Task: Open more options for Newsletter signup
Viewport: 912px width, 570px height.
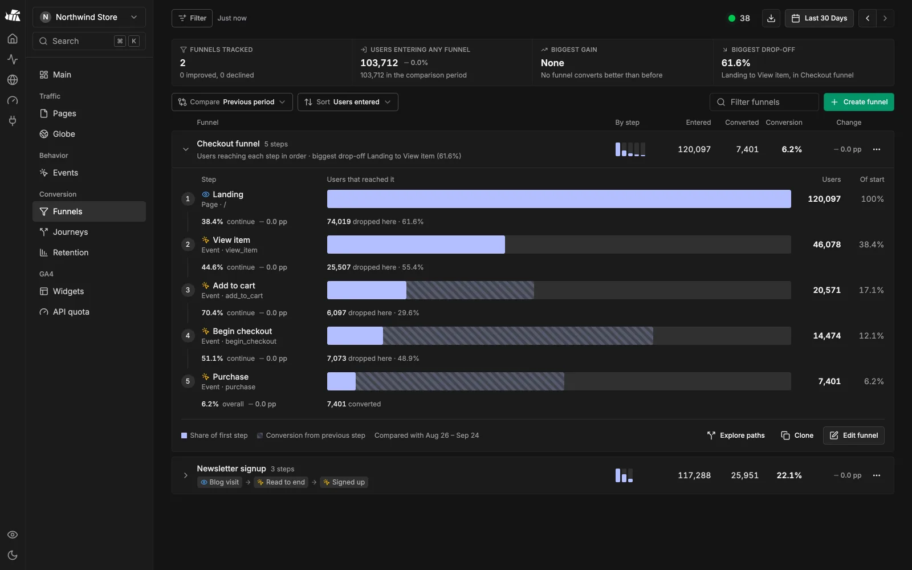Action: pos(877,475)
